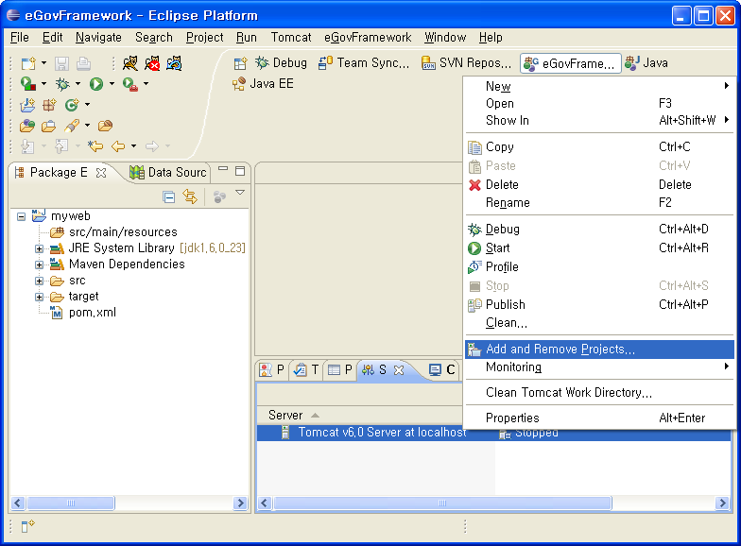Switch to the Java EE perspective
Screen dimensions: 741x546
point(263,83)
